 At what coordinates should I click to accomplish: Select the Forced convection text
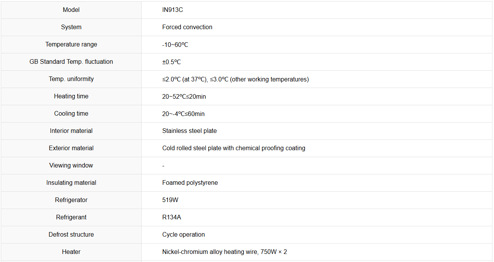tap(187, 27)
